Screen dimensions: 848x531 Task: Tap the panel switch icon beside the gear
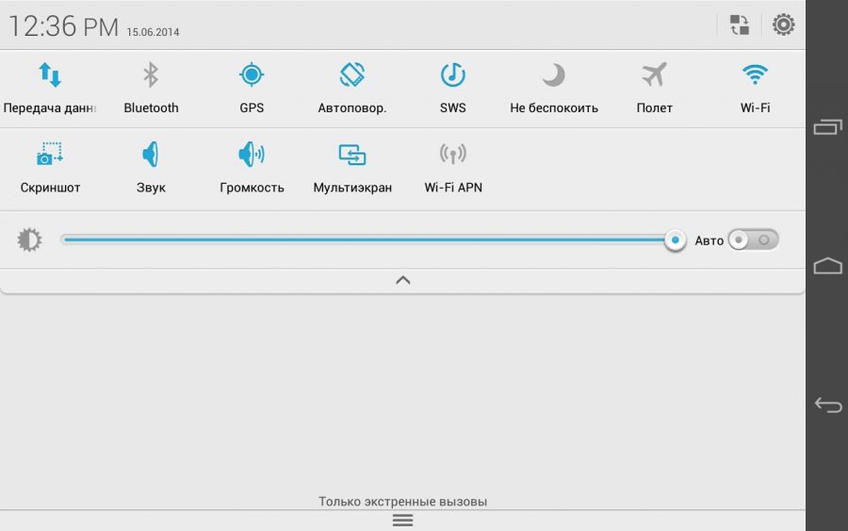click(740, 25)
